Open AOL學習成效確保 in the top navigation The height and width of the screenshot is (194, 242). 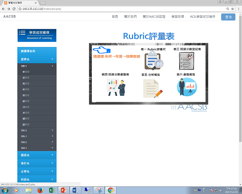pos(203,17)
